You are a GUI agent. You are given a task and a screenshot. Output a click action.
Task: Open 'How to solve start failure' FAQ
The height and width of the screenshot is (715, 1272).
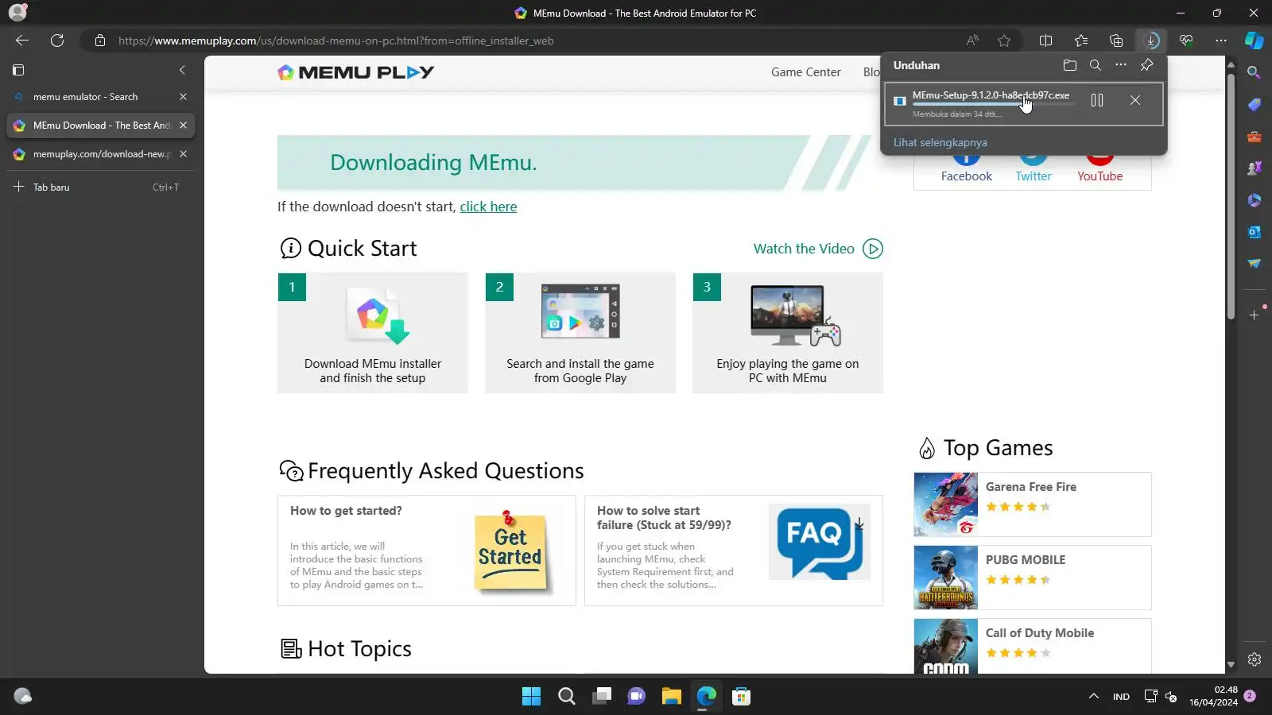pyautogui.click(x=734, y=551)
